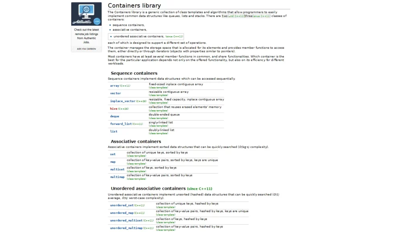412x236 pixels.
Task: Open the array container link
Action: (115, 86)
